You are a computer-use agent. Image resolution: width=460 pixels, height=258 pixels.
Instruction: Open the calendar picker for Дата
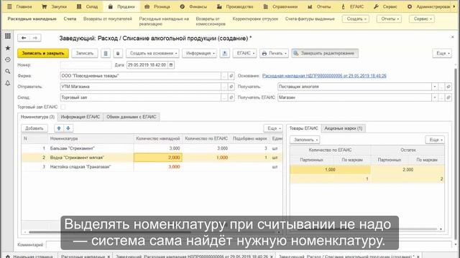point(171,65)
